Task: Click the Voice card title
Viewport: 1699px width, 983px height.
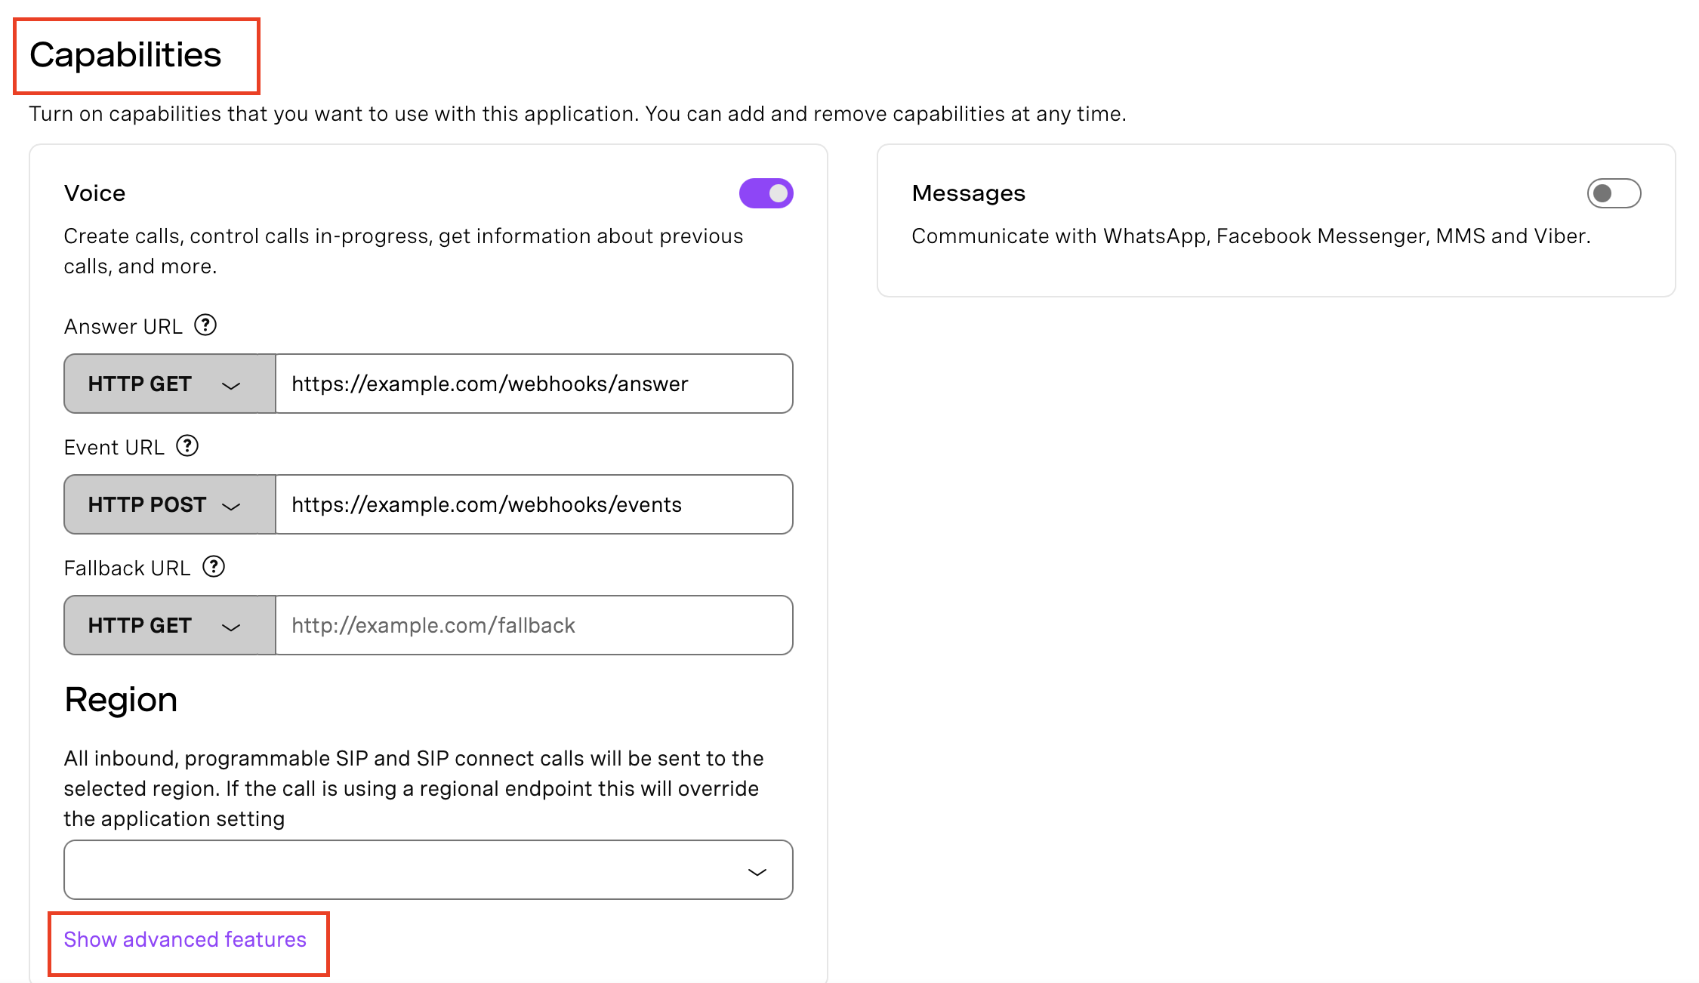Action: click(x=94, y=193)
